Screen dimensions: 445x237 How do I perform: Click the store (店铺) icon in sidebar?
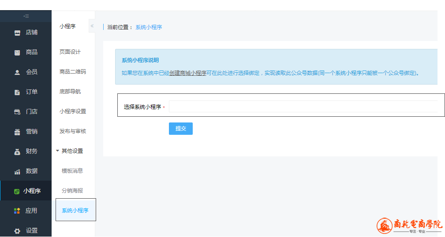point(17,33)
